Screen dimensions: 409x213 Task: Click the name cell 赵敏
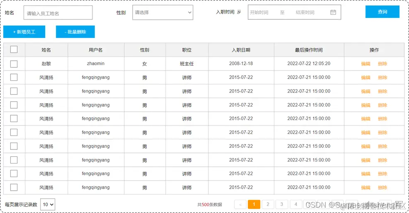(x=46, y=64)
